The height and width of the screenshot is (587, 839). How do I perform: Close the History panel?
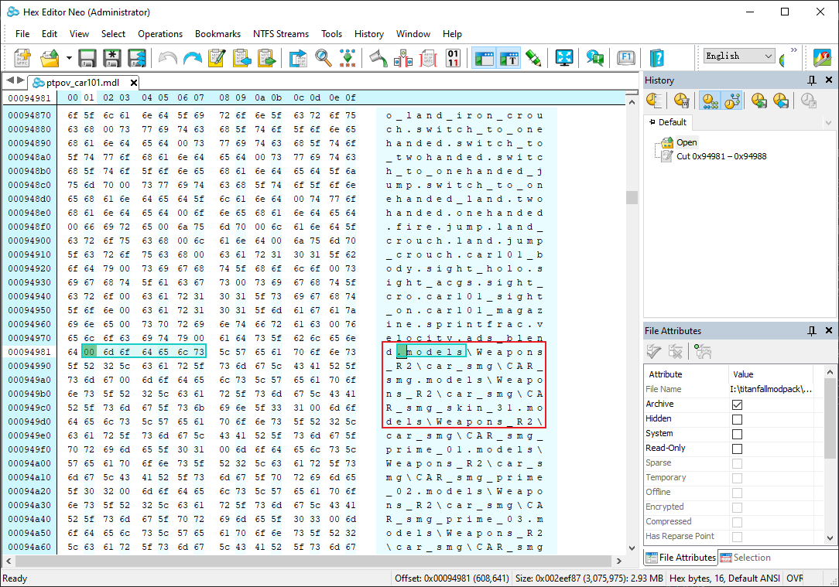pos(829,80)
